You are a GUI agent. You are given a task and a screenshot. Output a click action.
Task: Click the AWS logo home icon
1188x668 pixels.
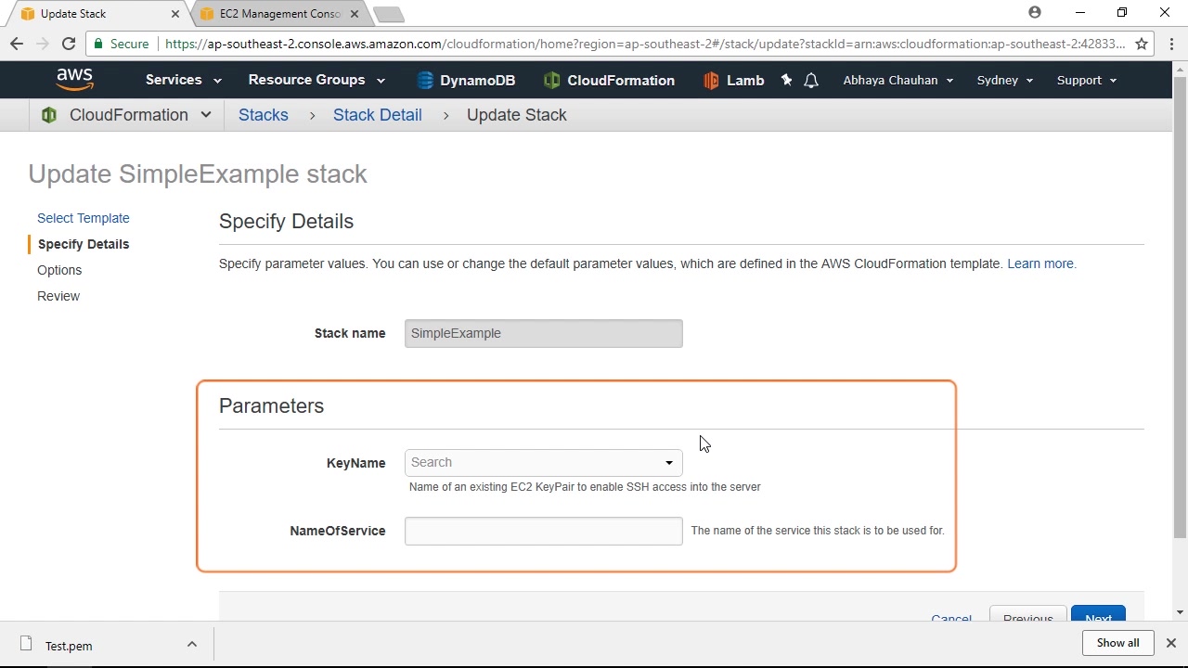point(74,80)
